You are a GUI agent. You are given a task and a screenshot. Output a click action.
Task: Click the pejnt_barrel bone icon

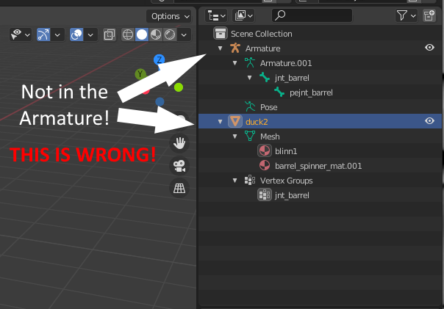click(279, 92)
